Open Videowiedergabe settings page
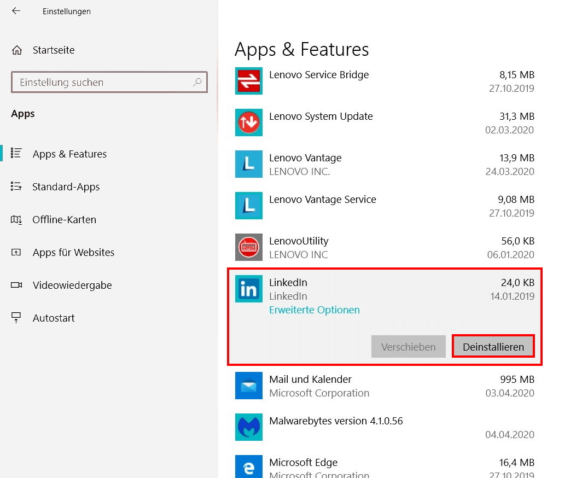The image size is (582, 478). (72, 285)
